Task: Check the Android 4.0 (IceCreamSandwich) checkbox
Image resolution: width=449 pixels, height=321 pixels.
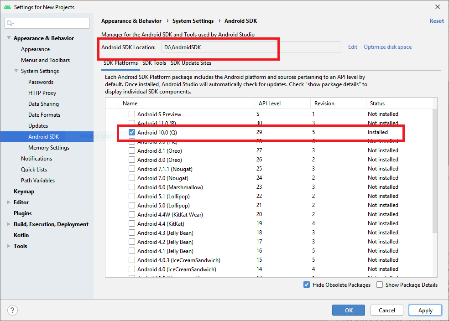Action: 132,269
